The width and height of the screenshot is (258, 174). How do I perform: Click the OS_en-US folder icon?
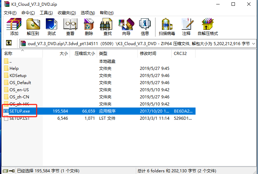6,90
